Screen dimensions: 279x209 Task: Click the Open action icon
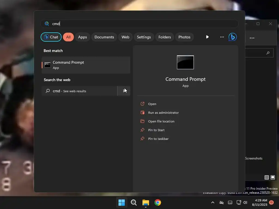coord(142,104)
